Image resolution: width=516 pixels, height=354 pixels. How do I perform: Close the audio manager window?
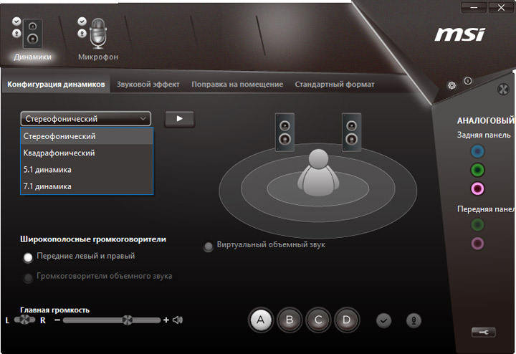coord(501,8)
